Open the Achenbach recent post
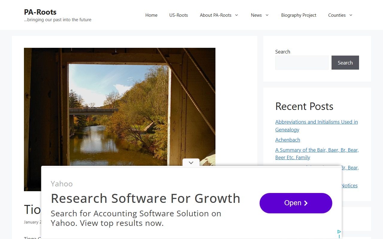The width and height of the screenshot is (383, 239). click(x=288, y=140)
